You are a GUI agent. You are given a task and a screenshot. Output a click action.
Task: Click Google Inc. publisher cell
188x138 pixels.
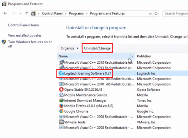click(146, 111)
